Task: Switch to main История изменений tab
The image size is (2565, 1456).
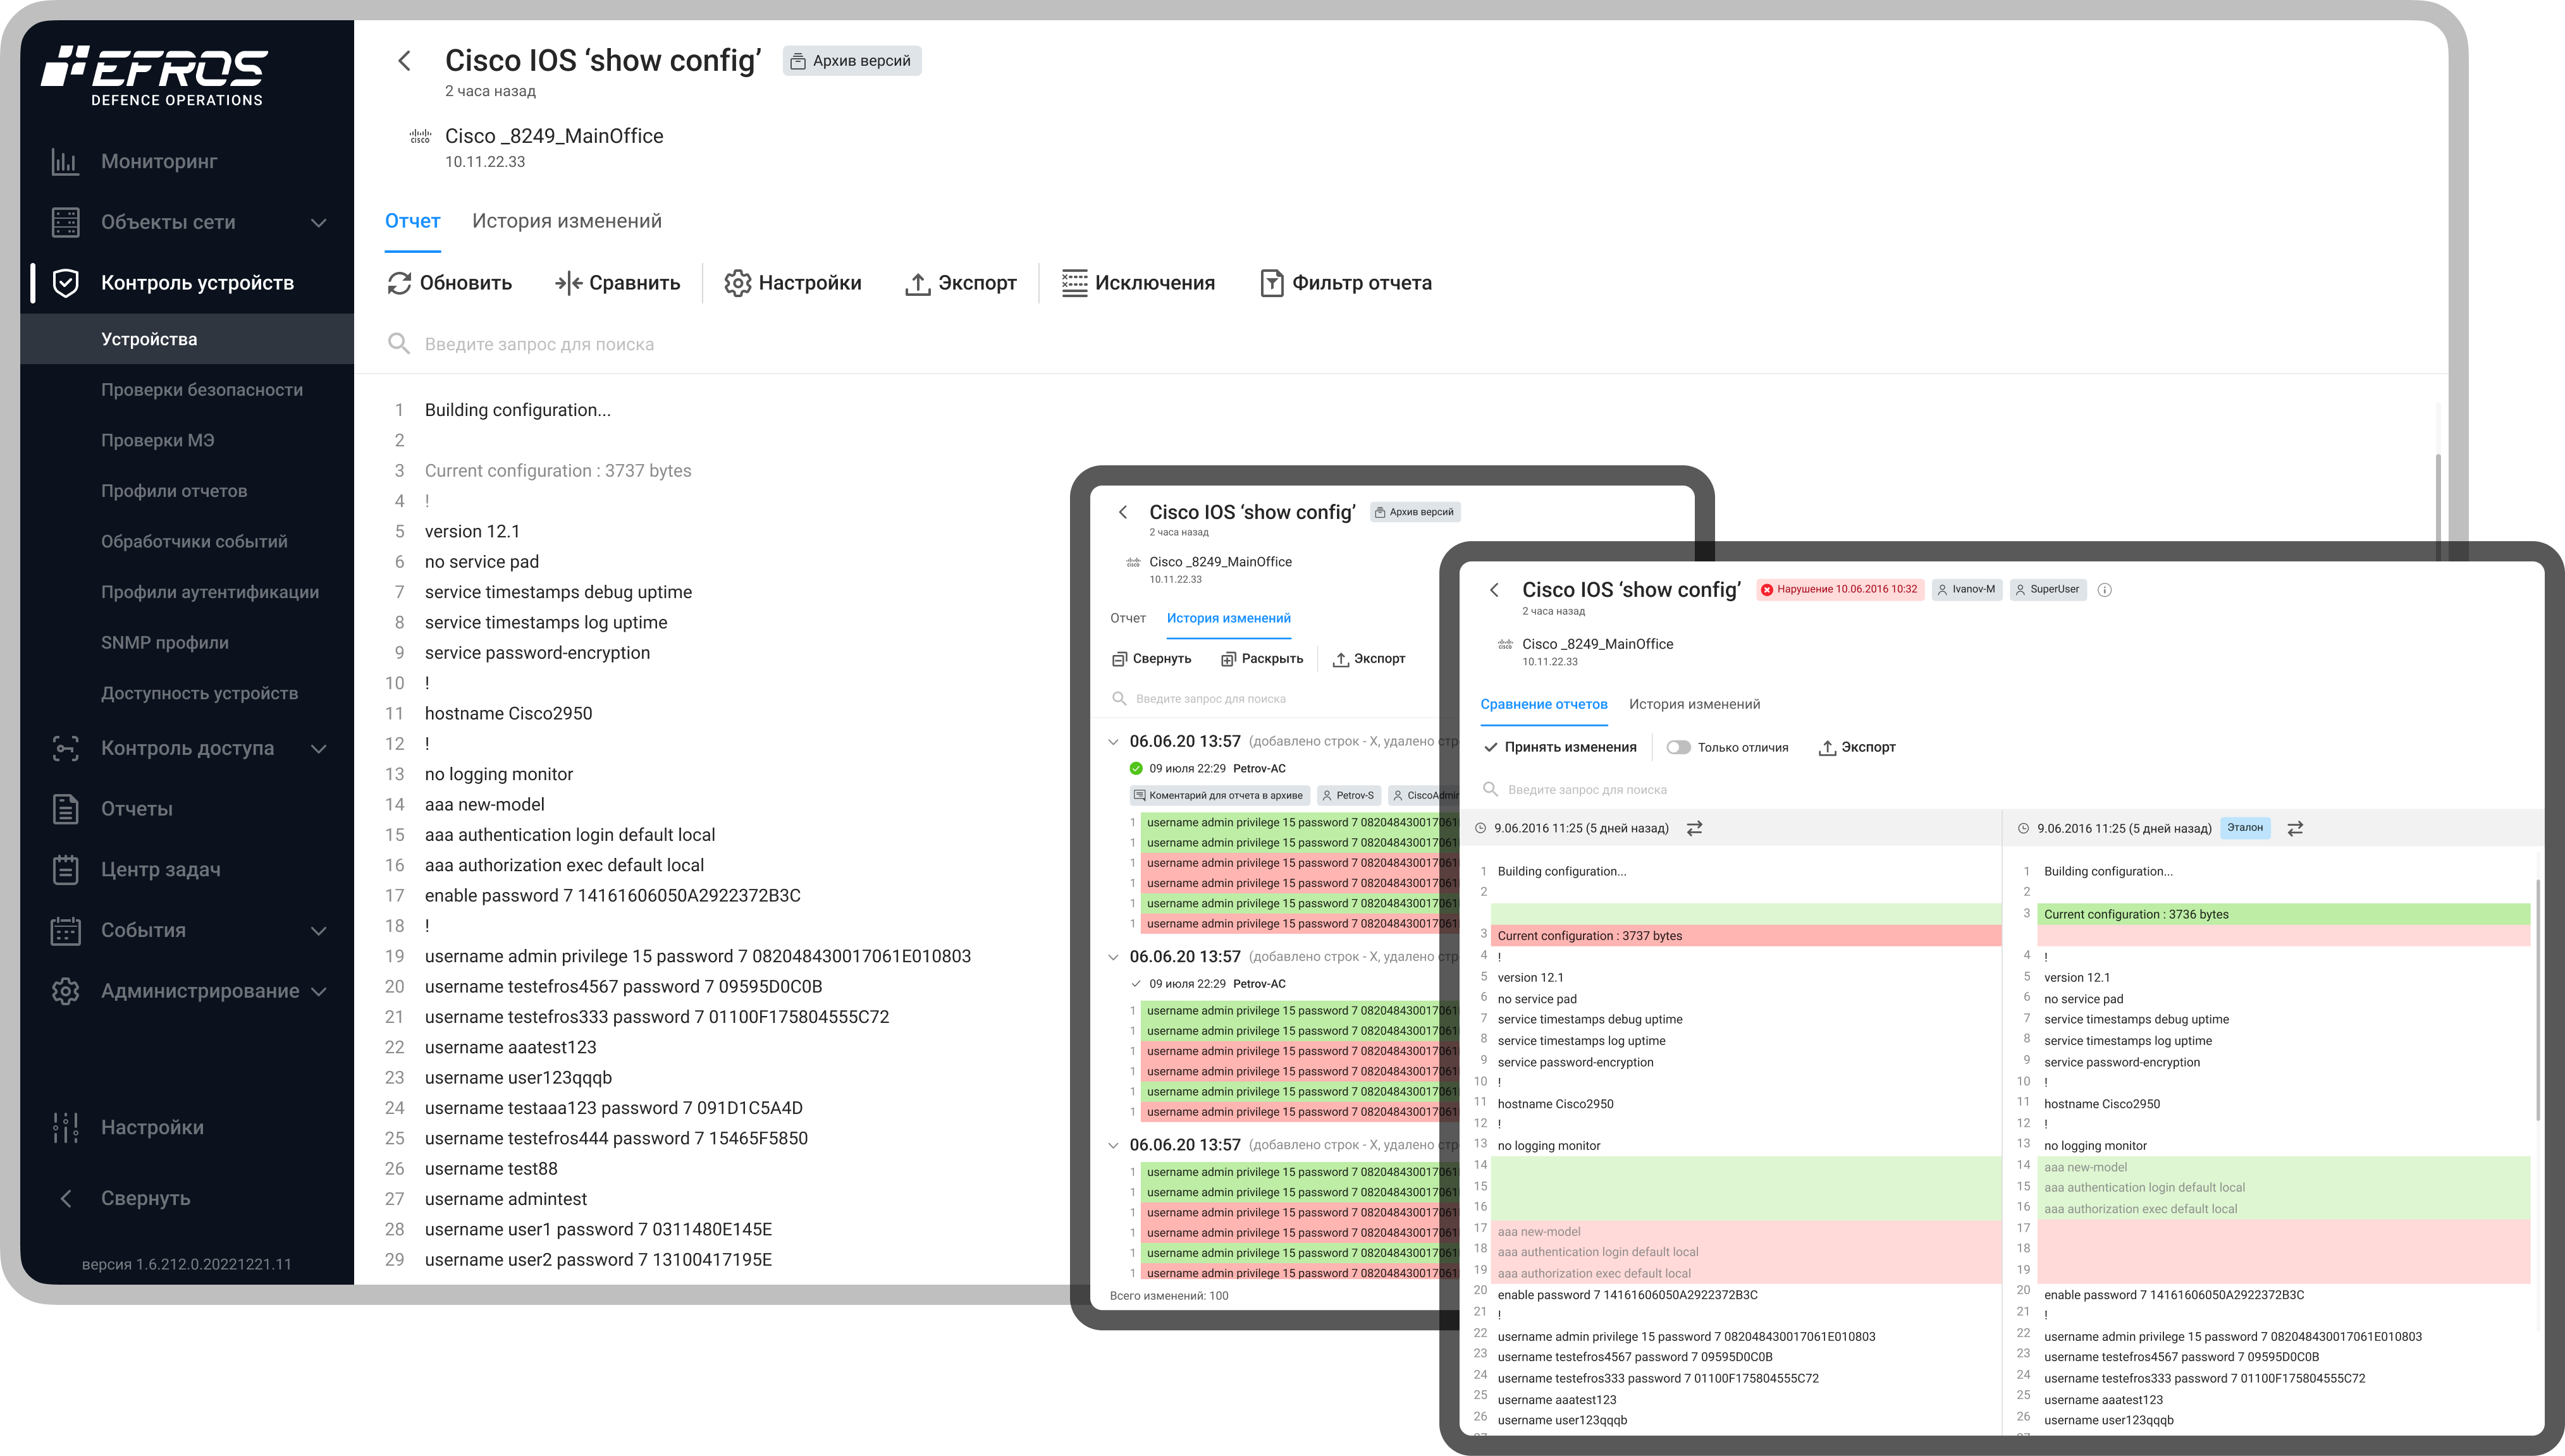Action: (567, 221)
